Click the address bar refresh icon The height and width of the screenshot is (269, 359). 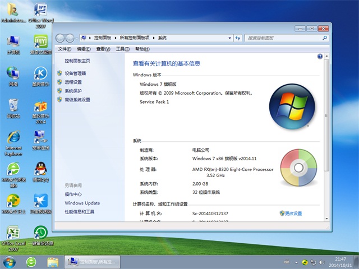(x=238, y=38)
